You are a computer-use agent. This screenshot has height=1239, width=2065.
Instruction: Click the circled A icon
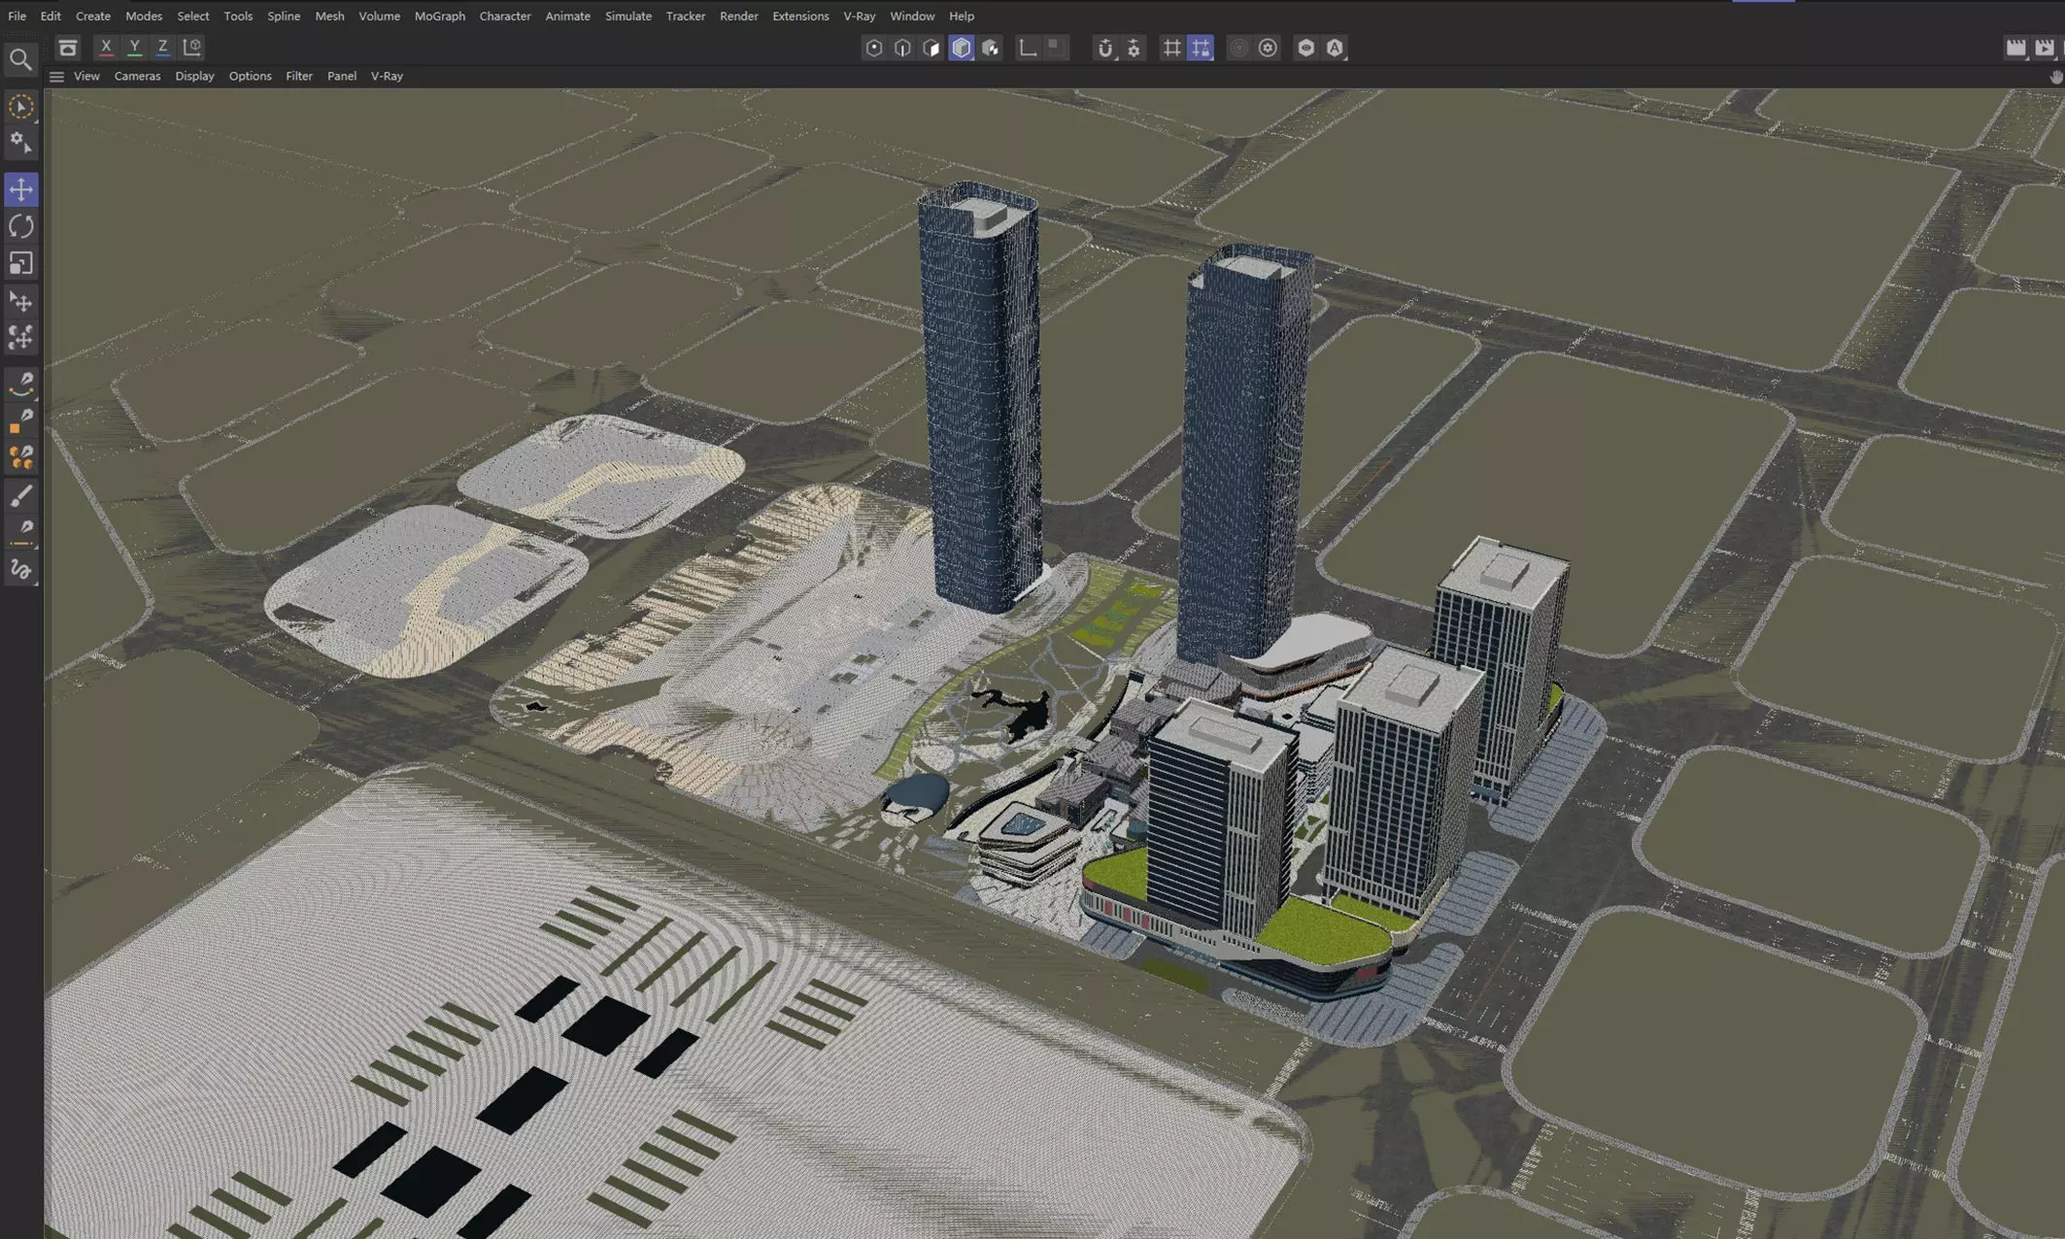1336,48
